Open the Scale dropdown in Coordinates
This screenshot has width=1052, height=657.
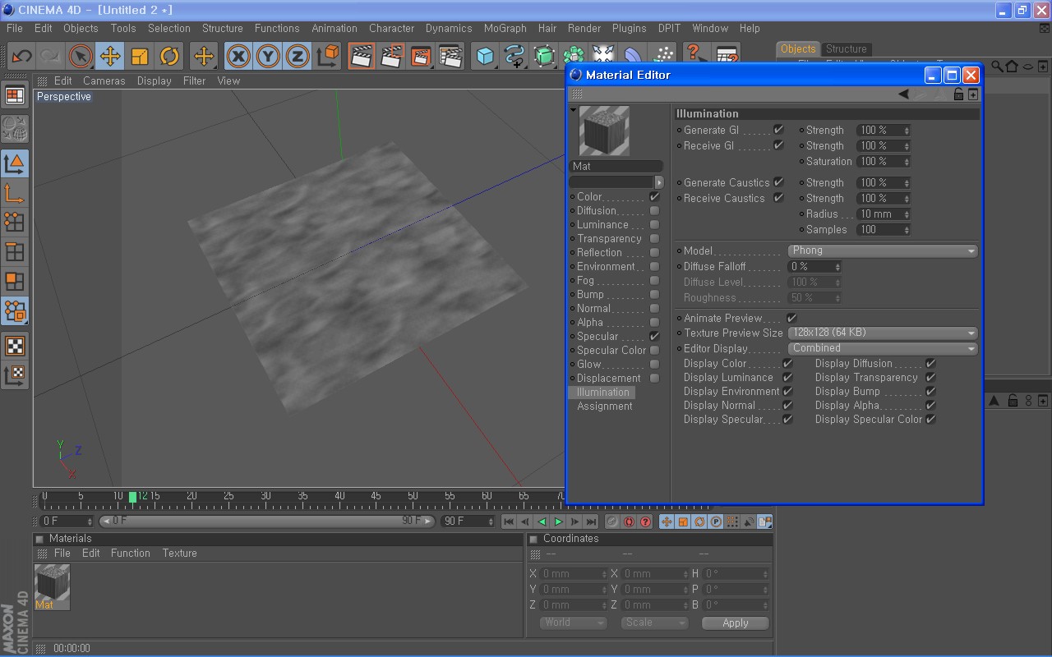click(x=654, y=623)
